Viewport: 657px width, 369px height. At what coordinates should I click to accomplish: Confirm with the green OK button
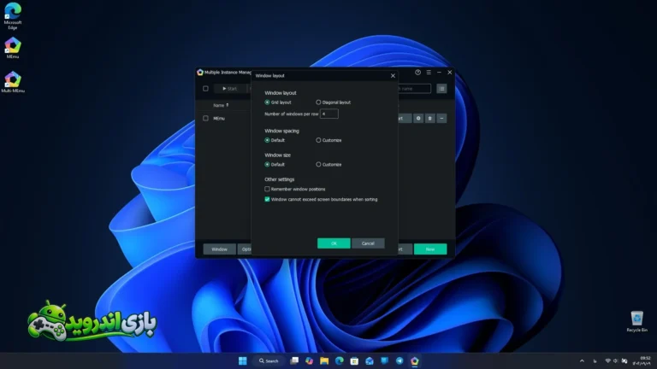point(334,243)
